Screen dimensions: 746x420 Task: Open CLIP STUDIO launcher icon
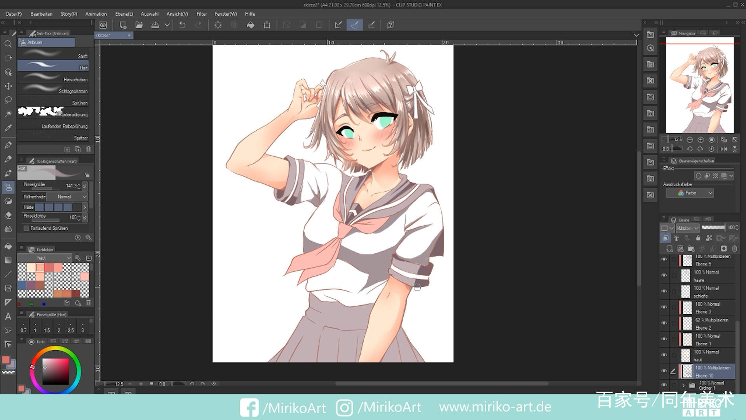[103, 25]
